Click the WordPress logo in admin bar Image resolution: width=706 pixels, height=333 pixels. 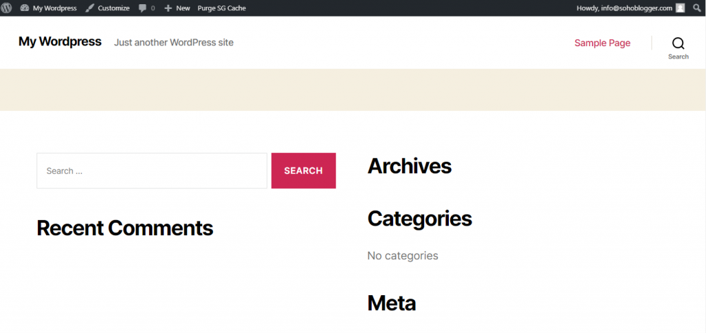(7, 8)
